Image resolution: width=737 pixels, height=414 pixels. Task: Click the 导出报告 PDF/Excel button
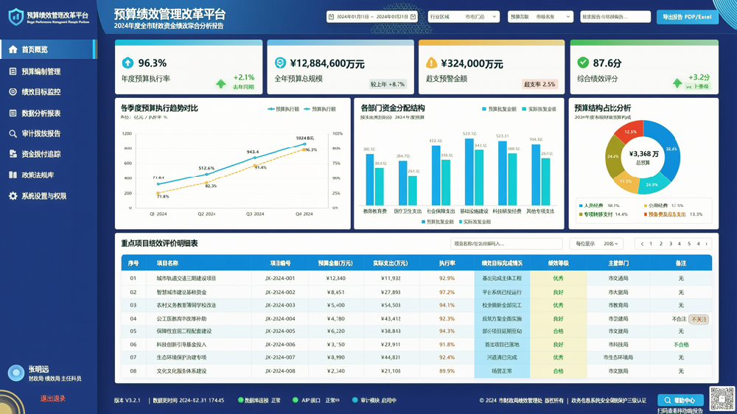687,17
